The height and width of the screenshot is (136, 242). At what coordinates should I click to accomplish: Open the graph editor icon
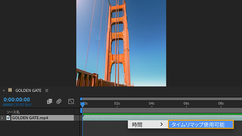[x=71, y=101]
